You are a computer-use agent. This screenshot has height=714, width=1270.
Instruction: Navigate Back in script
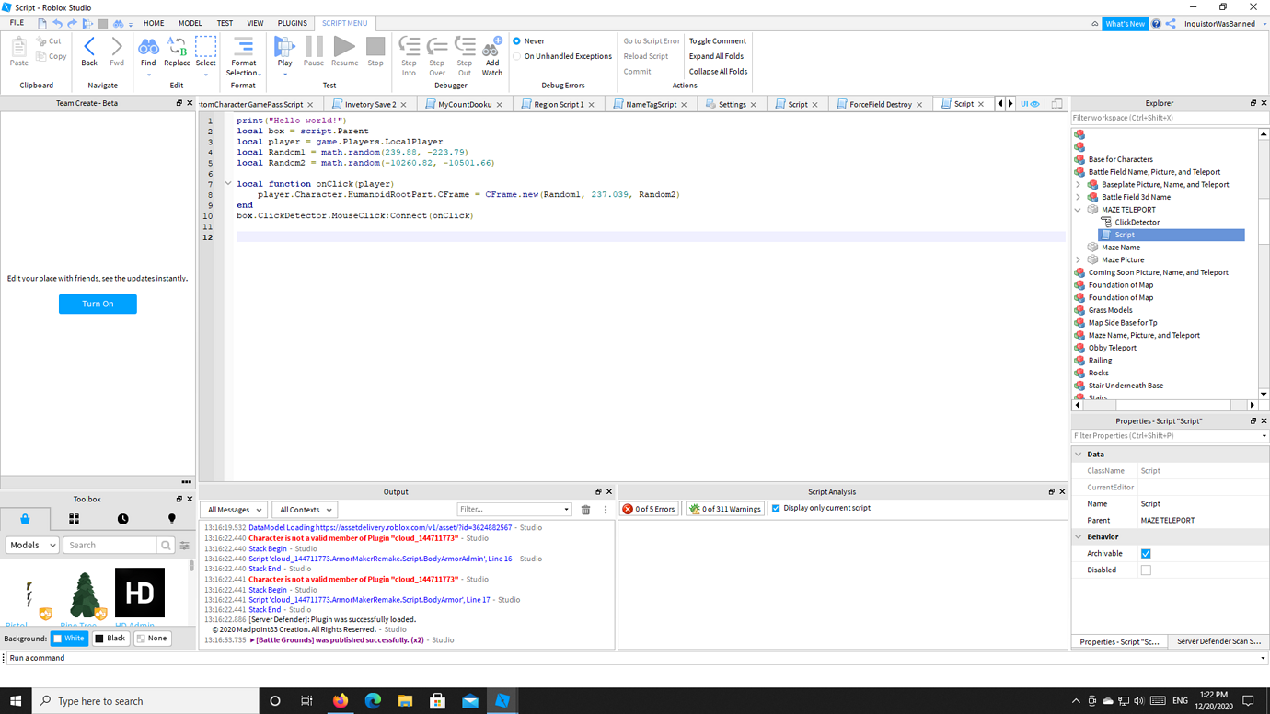pos(89,52)
